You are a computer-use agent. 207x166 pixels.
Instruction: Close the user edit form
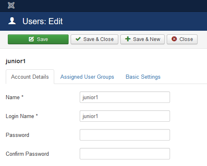[182, 39]
